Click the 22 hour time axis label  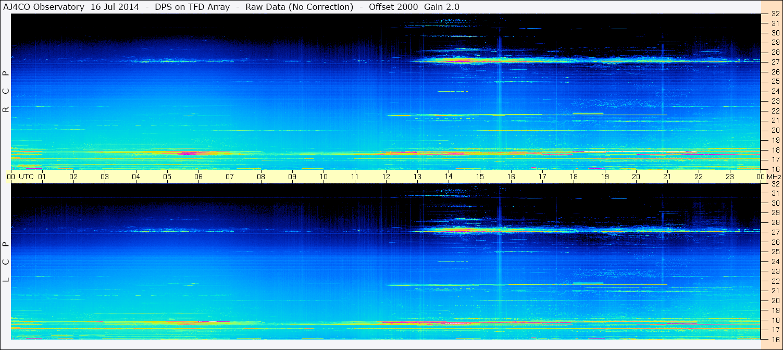(x=699, y=177)
